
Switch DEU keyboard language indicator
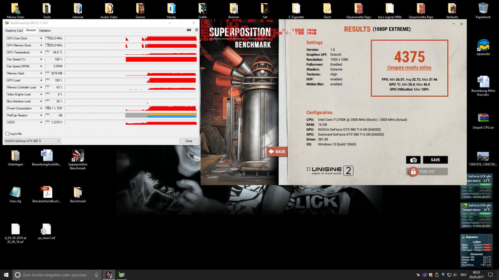coord(463,275)
